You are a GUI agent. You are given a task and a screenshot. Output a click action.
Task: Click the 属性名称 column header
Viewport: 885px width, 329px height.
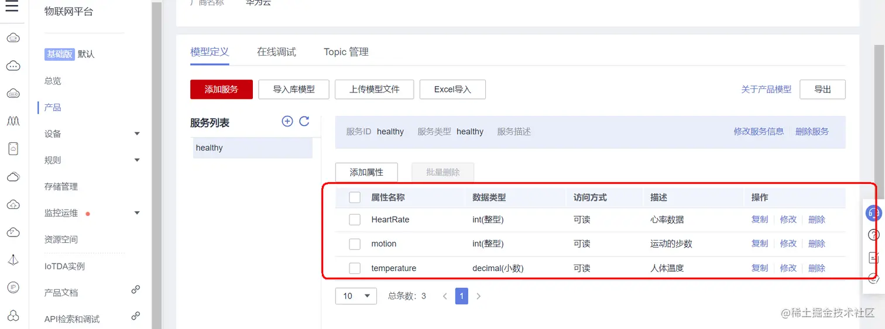pos(388,197)
